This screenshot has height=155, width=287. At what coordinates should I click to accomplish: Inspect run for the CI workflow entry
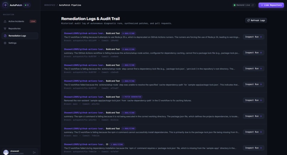253,148
